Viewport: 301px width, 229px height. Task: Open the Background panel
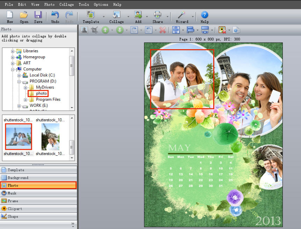18,178
